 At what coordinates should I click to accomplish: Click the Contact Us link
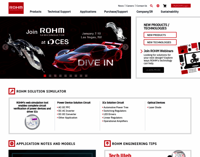click(142, 6)
